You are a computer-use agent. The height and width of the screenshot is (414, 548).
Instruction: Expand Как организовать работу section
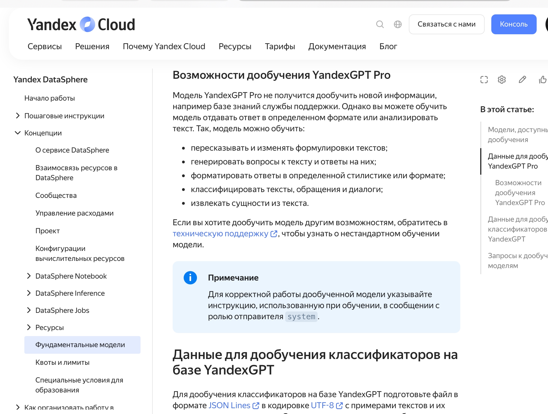pos(18,407)
